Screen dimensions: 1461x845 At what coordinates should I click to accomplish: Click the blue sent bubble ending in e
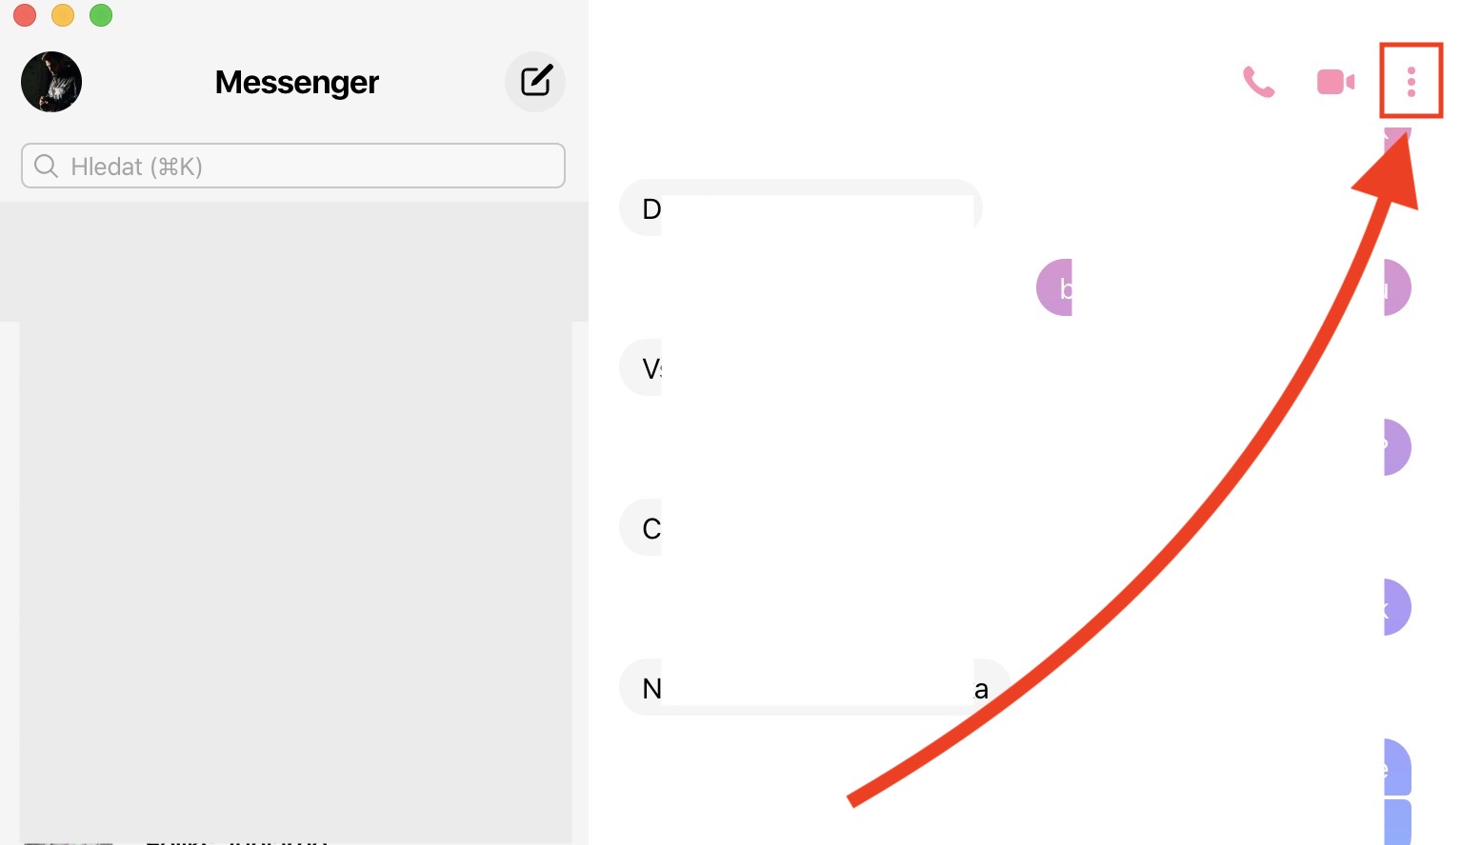click(1396, 767)
